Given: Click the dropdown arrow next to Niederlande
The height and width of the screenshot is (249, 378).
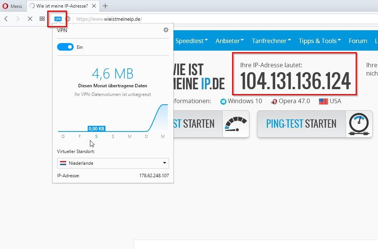Looking at the screenshot, I should pyautogui.click(x=164, y=163).
